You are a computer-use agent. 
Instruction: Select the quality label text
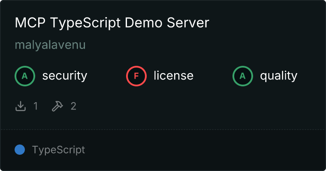[x=278, y=76]
